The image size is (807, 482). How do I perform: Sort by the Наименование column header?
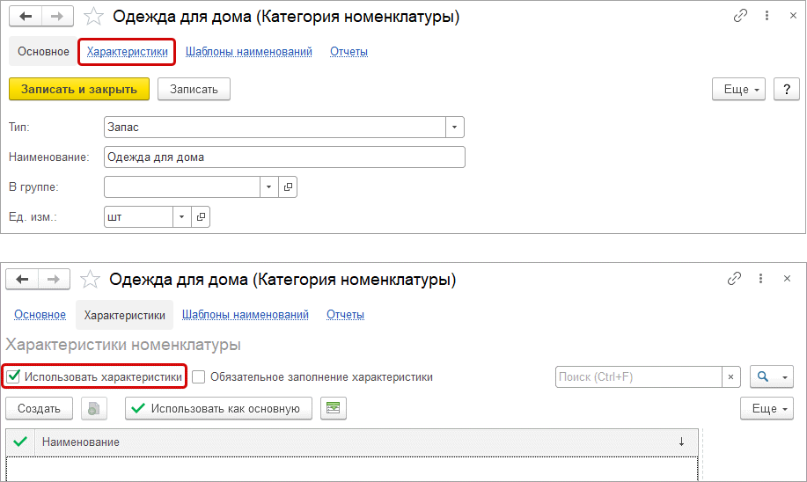click(x=365, y=442)
